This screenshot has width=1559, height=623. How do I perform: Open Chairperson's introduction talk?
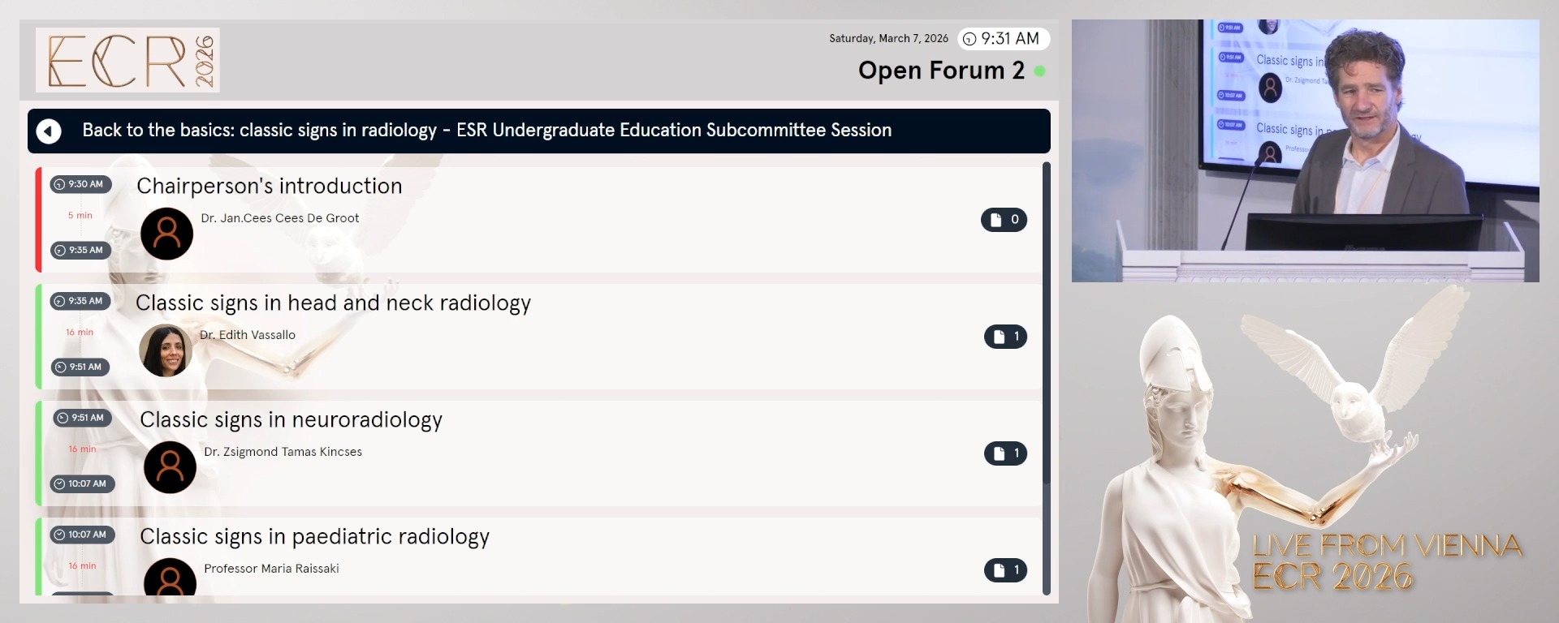[x=269, y=187]
